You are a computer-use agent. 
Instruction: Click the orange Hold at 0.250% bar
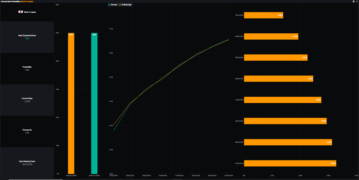point(71,103)
